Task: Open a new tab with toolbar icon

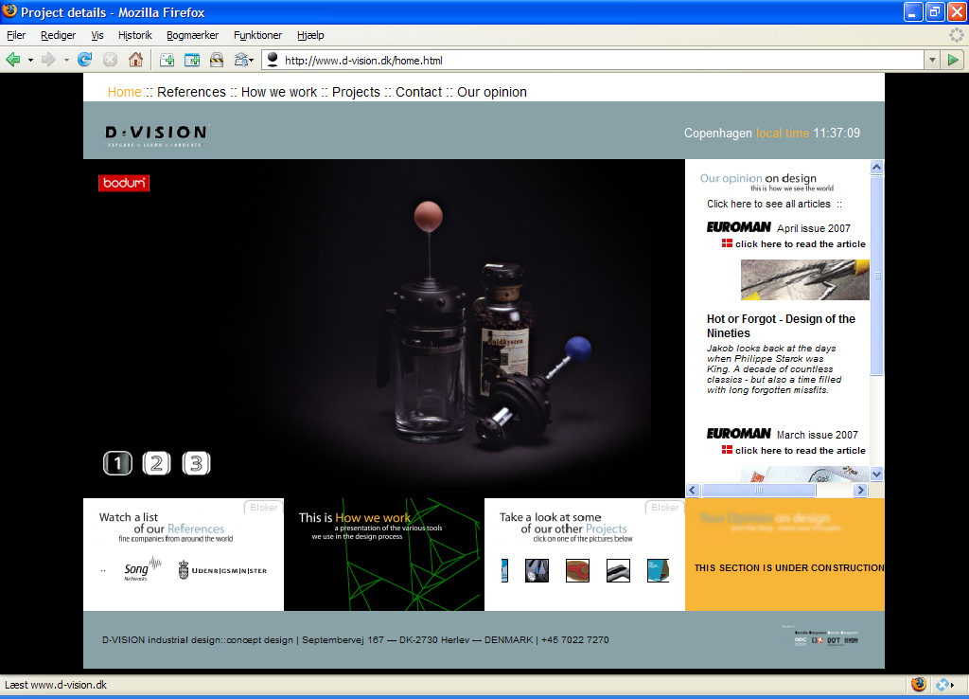Action: [x=167, y=60]
